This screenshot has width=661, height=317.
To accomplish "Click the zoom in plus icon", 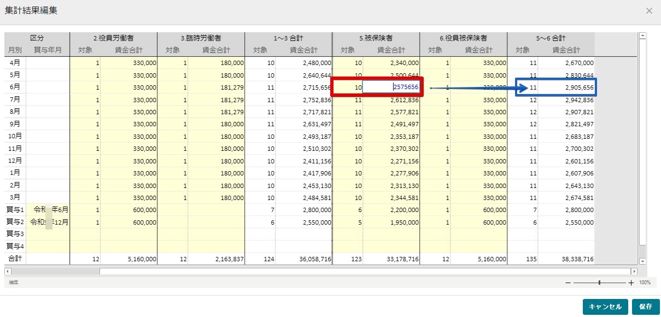I will (631, 283).
